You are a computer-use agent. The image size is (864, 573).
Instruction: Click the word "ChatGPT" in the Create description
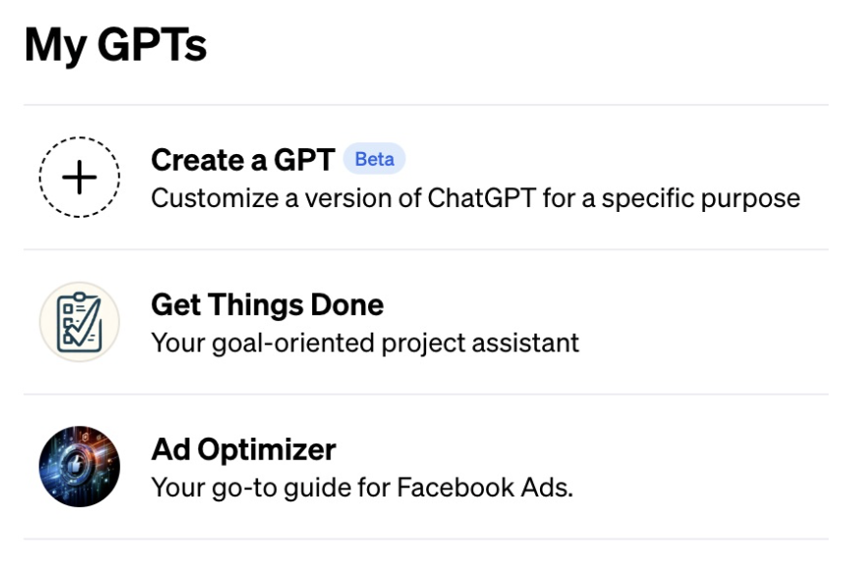(x=481, y=198)
